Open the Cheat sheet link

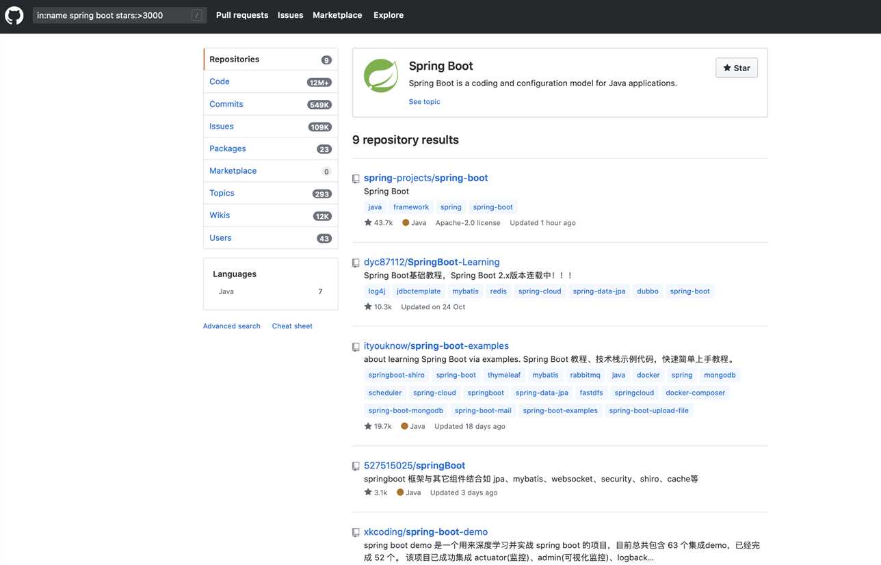292,326
